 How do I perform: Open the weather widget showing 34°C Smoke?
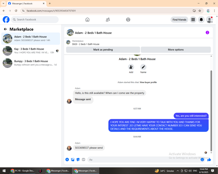click(x=164, y=171)
